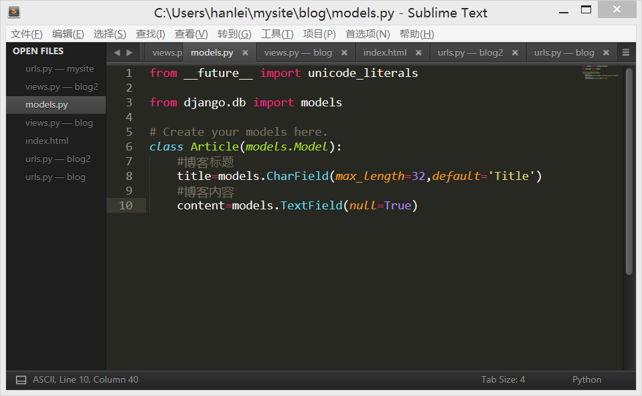Open index.html in sidebar
Image resolution: width=642 pixels, height=396 pixels.
click(56, 140)
